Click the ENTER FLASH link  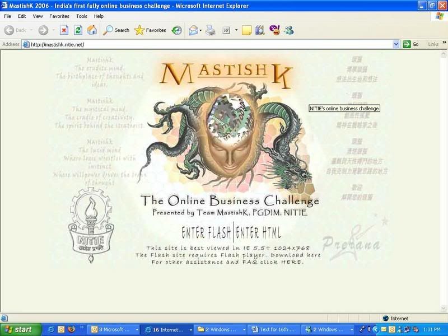coord(207,232)
